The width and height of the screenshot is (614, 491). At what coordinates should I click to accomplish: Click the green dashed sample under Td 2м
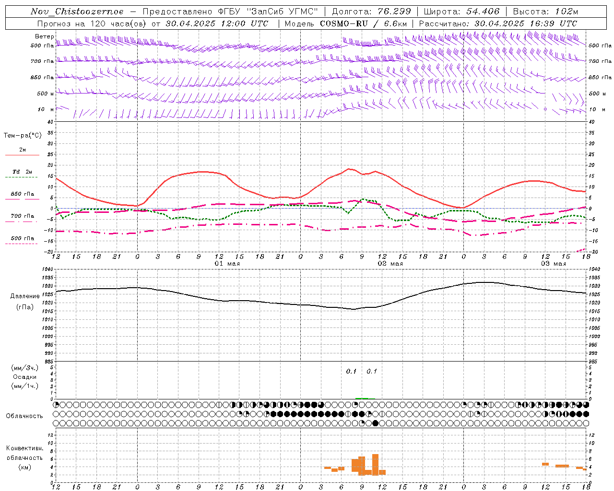click(21, 177)
